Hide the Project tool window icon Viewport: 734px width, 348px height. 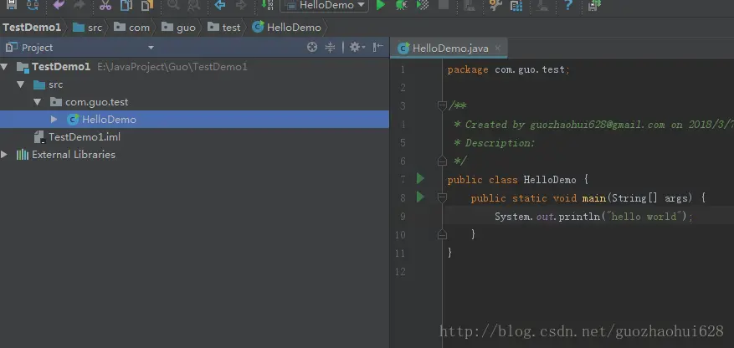coord(377,47)
